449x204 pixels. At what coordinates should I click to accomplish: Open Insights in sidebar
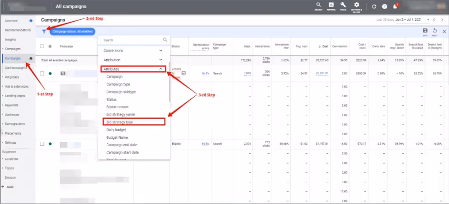point(10,39)
